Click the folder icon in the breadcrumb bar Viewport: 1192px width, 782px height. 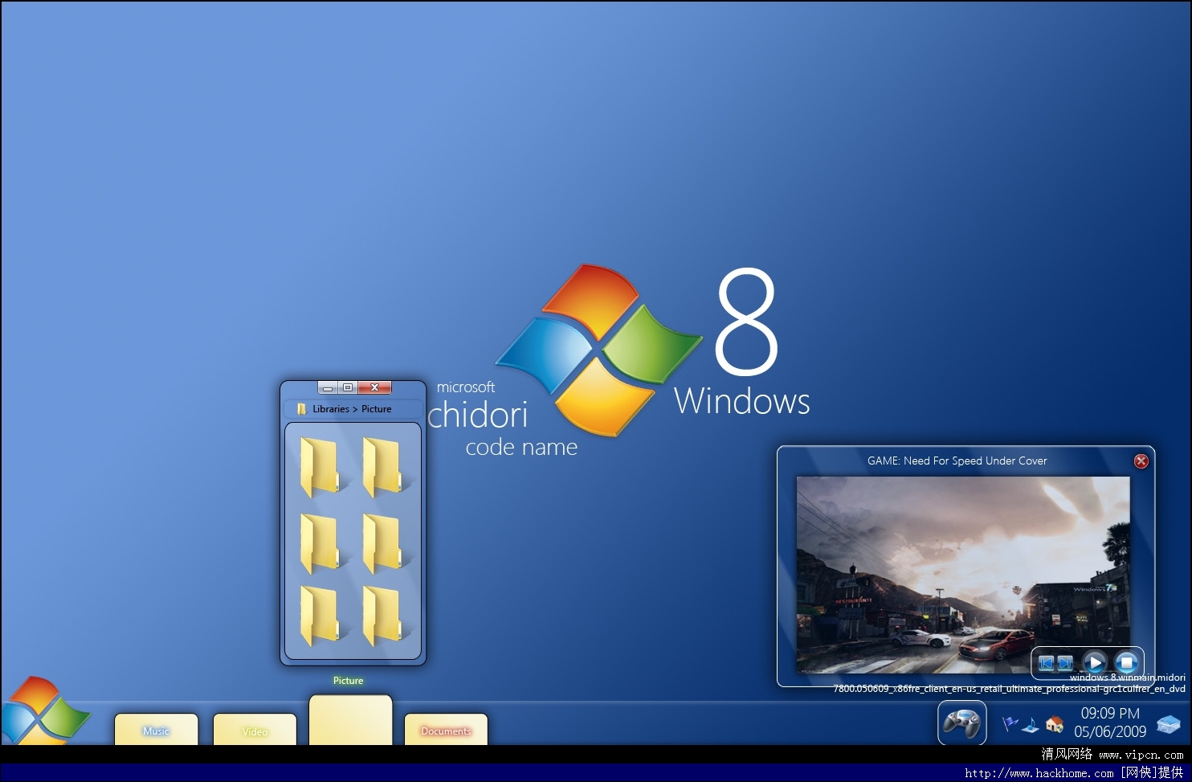point(301,409)
